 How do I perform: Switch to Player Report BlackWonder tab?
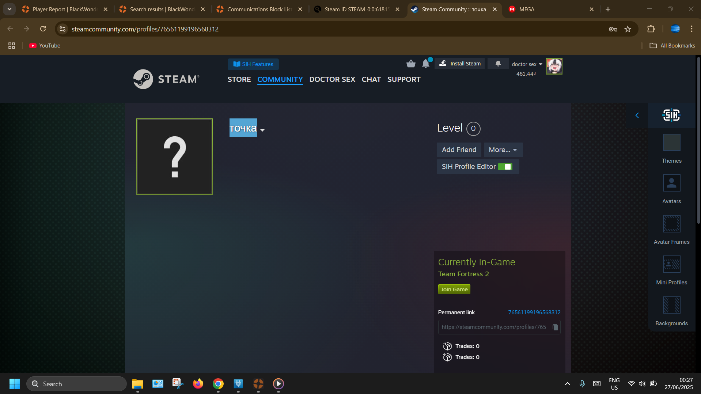pos(65,9)
